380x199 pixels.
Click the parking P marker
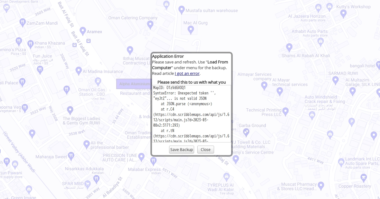(351, 122)
